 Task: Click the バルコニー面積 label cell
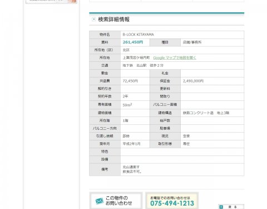pyautogui.click(x=165, y=105)
